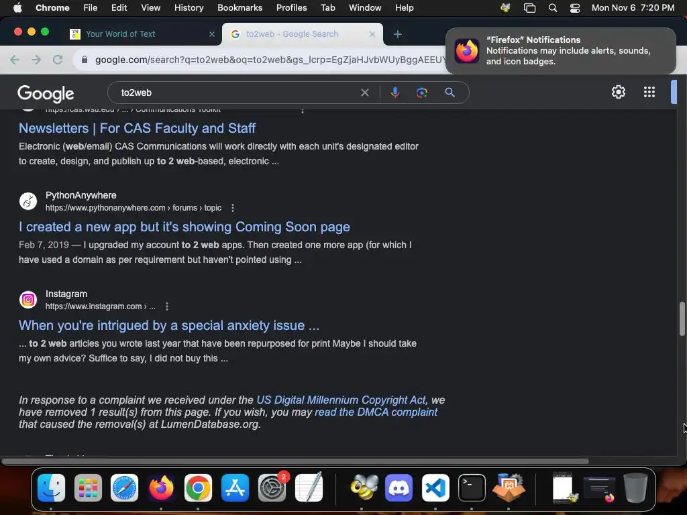This screenshot has height=515, width=687.
Task: Open Chrome from the Dock
Action: [x=198, y=488]
